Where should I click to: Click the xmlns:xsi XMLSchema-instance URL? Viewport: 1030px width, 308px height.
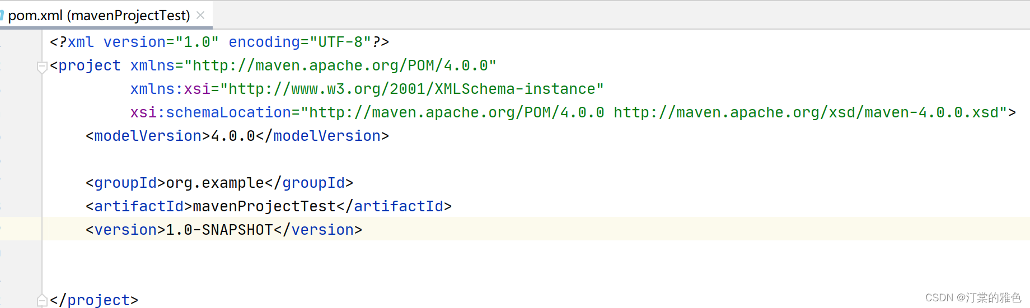pyautogui.click(x=412, y=89)
